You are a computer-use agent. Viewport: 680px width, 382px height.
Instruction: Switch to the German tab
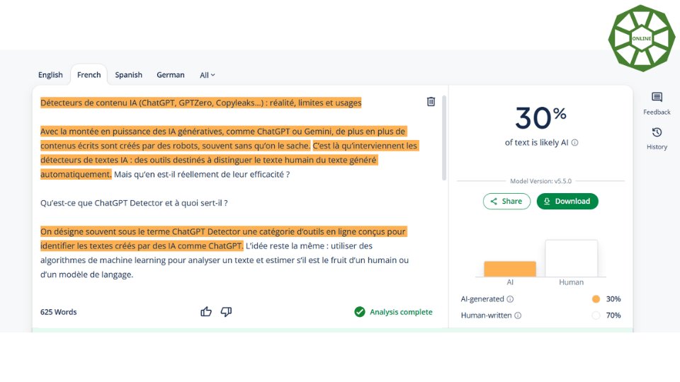[x=171, y=75]
